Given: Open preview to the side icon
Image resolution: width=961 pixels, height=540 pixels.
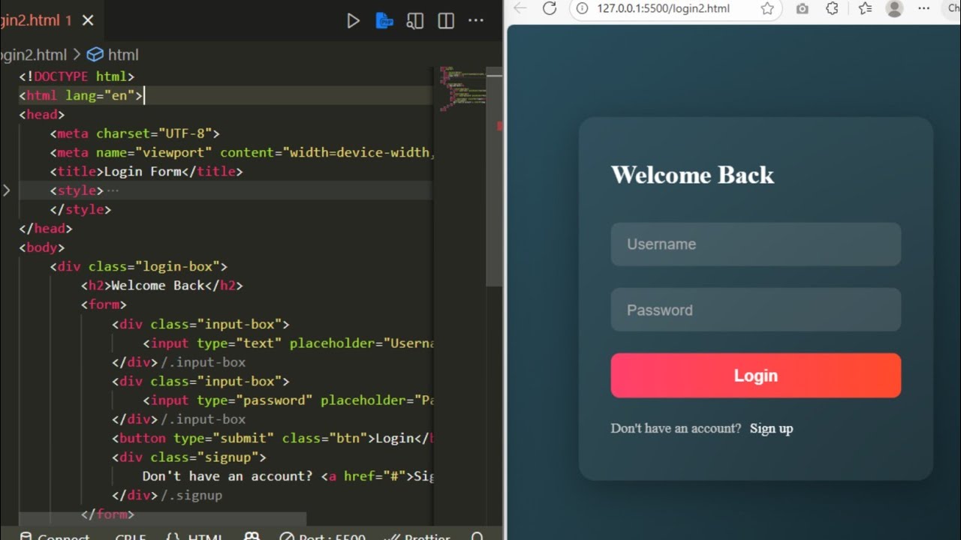Looking at the screenshot, I should [415, 21].
